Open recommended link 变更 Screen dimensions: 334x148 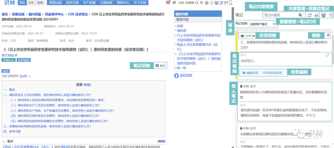(x=180, y=26)
